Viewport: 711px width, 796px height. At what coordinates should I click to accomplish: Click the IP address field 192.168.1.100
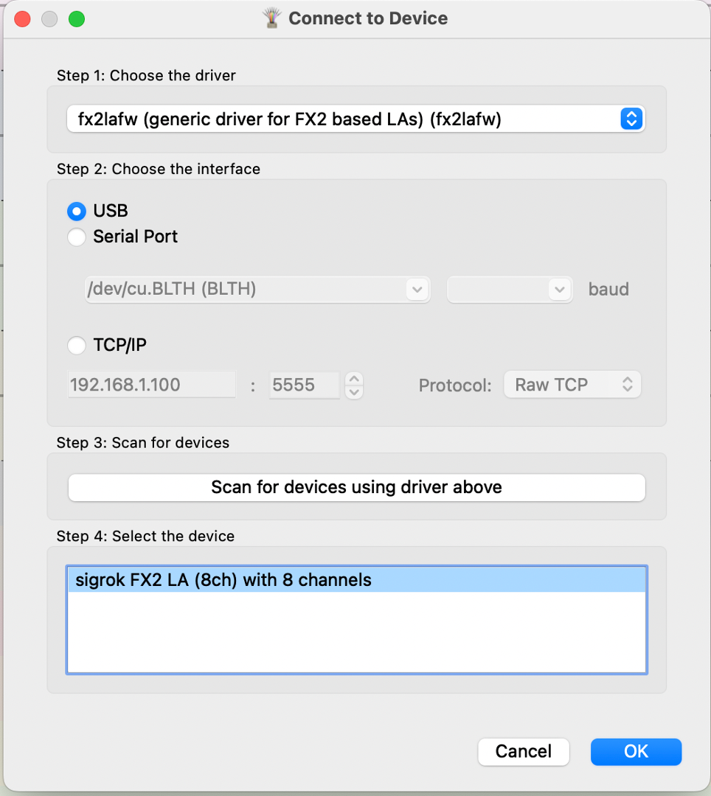click(x=152, y=385)
